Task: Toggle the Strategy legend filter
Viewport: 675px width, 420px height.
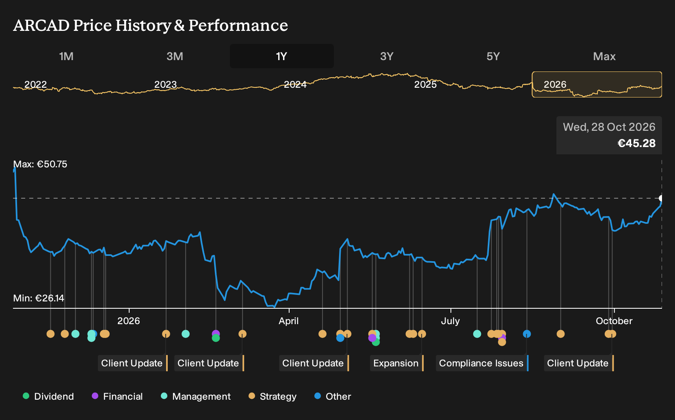Action: coord(273,396)
